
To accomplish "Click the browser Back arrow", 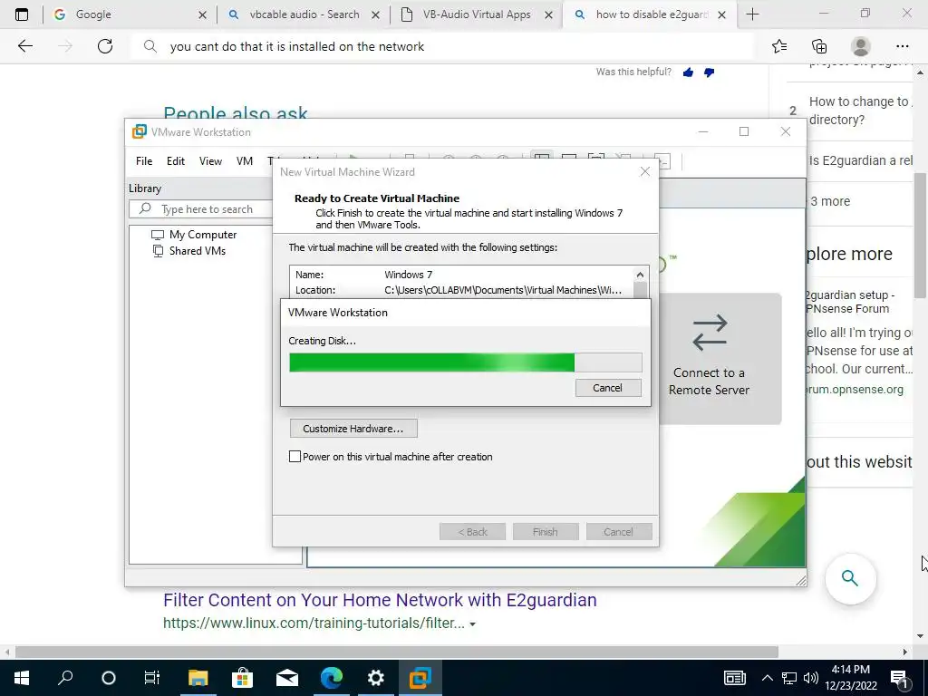I will [x=24, y=46].
